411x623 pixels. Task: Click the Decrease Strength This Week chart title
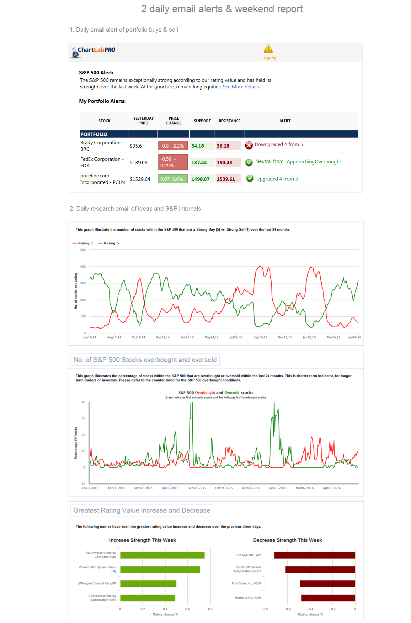288,540
